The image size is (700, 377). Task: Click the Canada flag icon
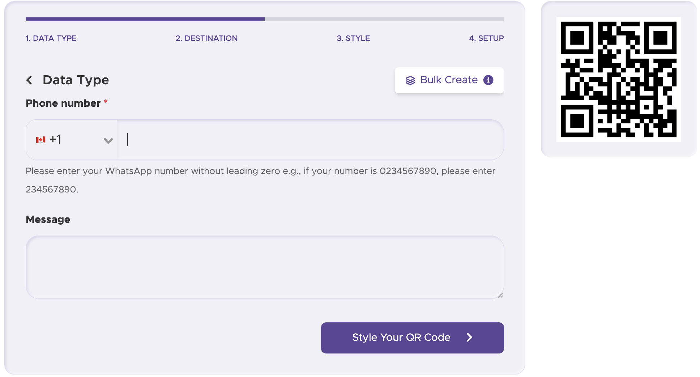point(40,140)
